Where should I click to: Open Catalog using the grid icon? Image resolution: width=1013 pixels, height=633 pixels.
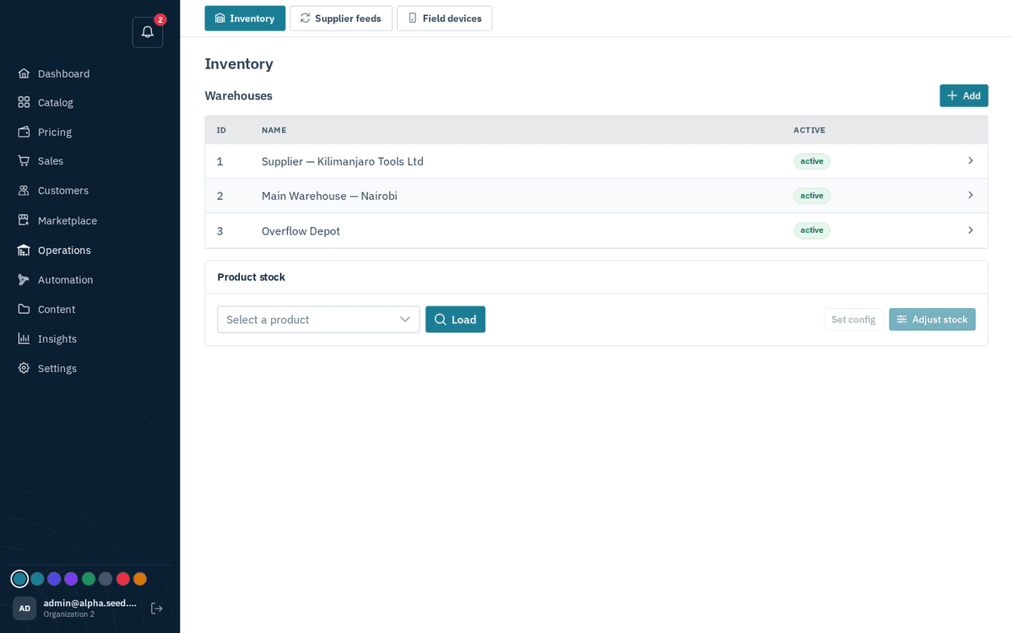click(x=24, y=102)
